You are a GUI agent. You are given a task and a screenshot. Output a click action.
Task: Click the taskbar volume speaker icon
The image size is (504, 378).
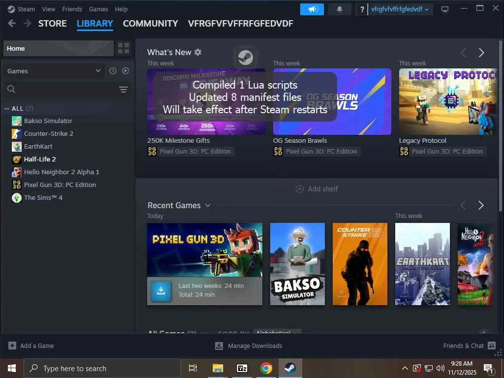441,368
